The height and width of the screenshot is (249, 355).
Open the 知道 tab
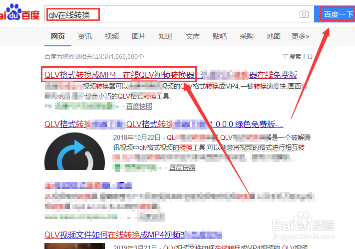coord(166,36)
